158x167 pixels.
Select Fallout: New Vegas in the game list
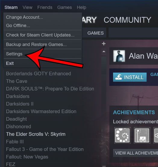[27, 157]
